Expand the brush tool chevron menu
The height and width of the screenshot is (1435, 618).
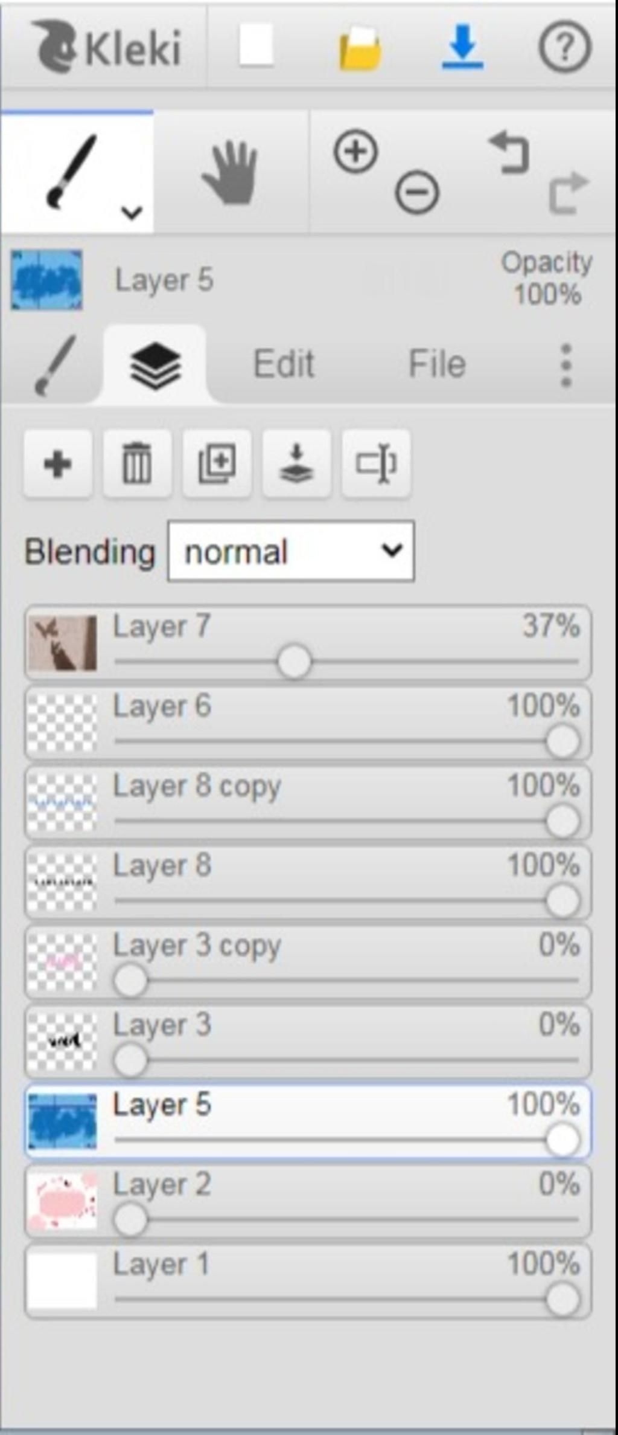coord(132,212)
